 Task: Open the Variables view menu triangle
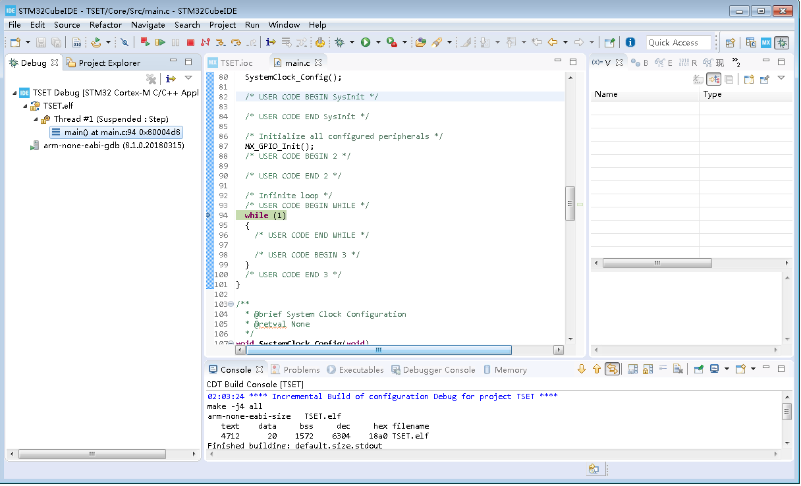pos(781,78)
